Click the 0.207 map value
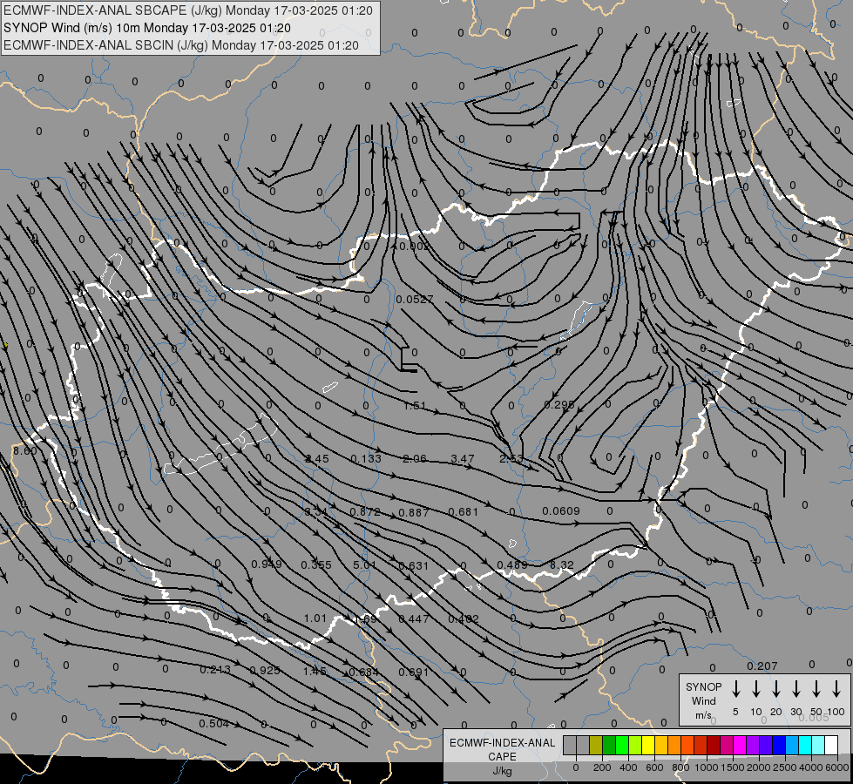This screenshot has width=853, height=784. click(x=762, y=666)
